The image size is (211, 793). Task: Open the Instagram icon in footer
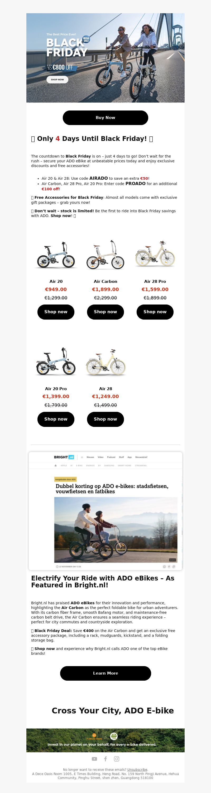tap(117, 759)
